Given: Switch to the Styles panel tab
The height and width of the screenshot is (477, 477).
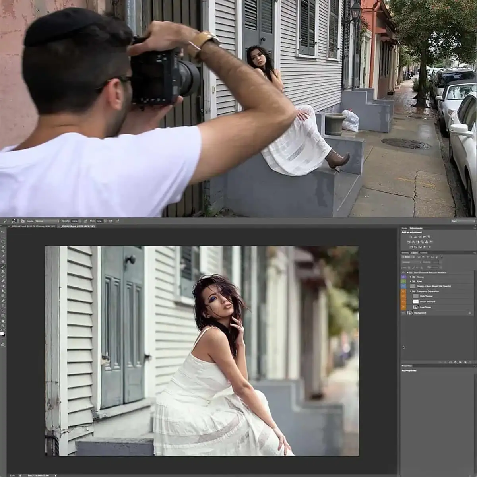Looking at the screenshot, I should 405,228.
